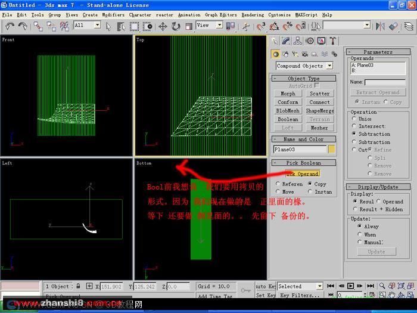Select the Move transform tool
Screen dimensions: 417x313
[163, 26]
